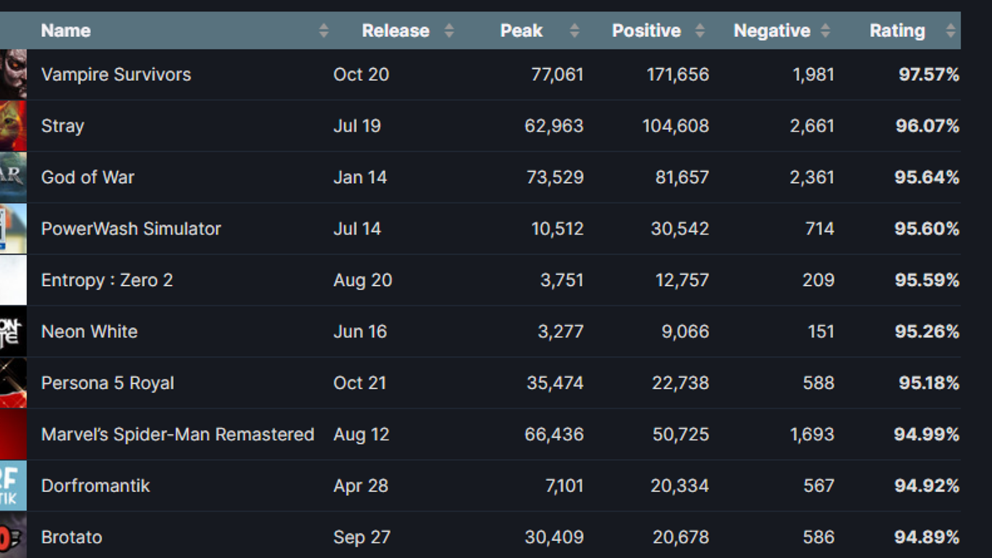Open Vampire Survivors game thumbnail

13,74
